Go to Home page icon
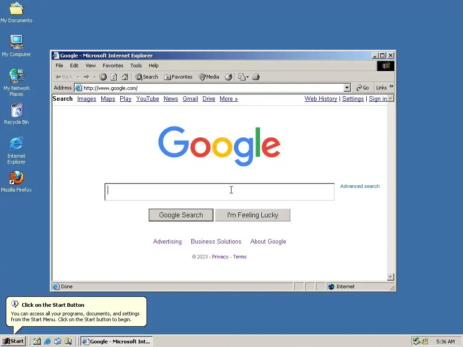 [125, 77]
